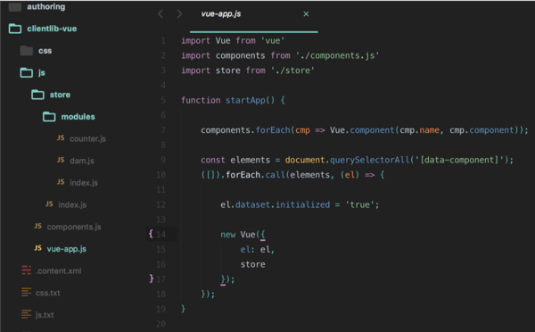Image resolution: width=535 pixels, height=332 pixels.
Task: Click text file icon beside js.txt
Action: click(x=26, y=314)
